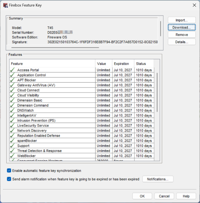
Task: Click the checkmark next to Dimension Basic
Action: [12, 100]
